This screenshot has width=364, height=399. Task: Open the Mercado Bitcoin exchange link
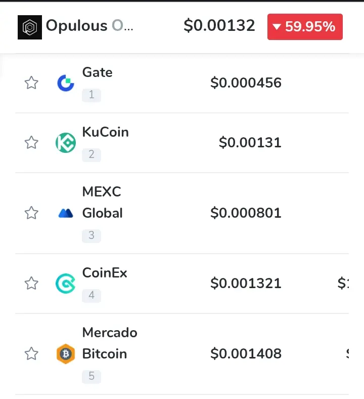pyautogui.click(x=110, y=343)
